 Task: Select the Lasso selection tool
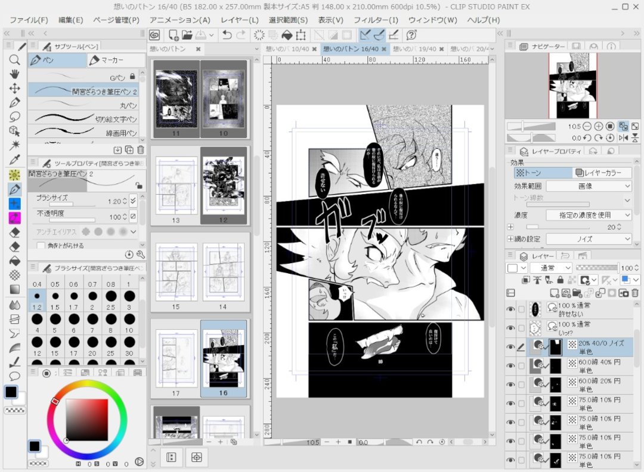pyautogui.click(x=14, y=117)
